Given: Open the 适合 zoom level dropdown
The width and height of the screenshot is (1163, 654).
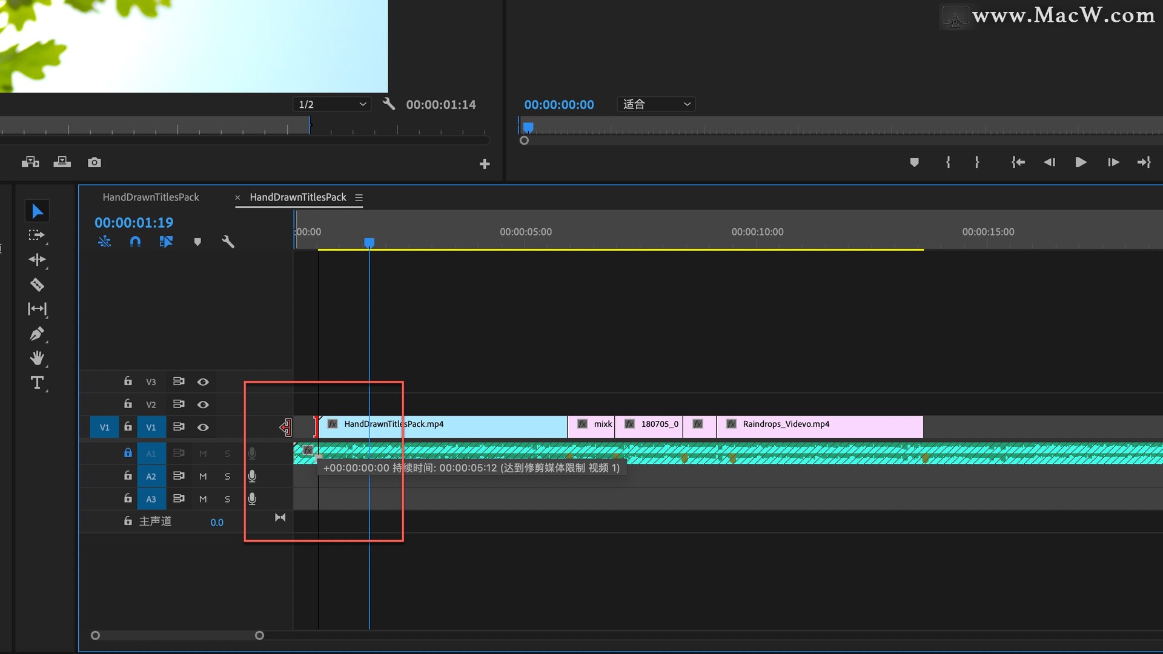Looking at the screenshot, I should [x=657, y=104].
